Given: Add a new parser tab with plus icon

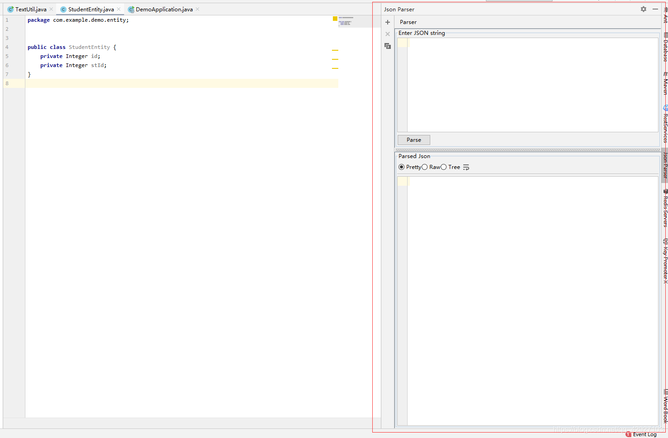Looking at the screenshot, I should pos(388,22).
